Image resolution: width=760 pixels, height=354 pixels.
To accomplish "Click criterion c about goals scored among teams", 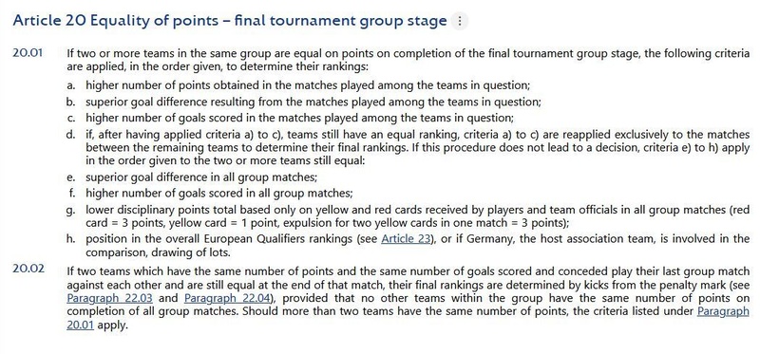I will (299, 118).
